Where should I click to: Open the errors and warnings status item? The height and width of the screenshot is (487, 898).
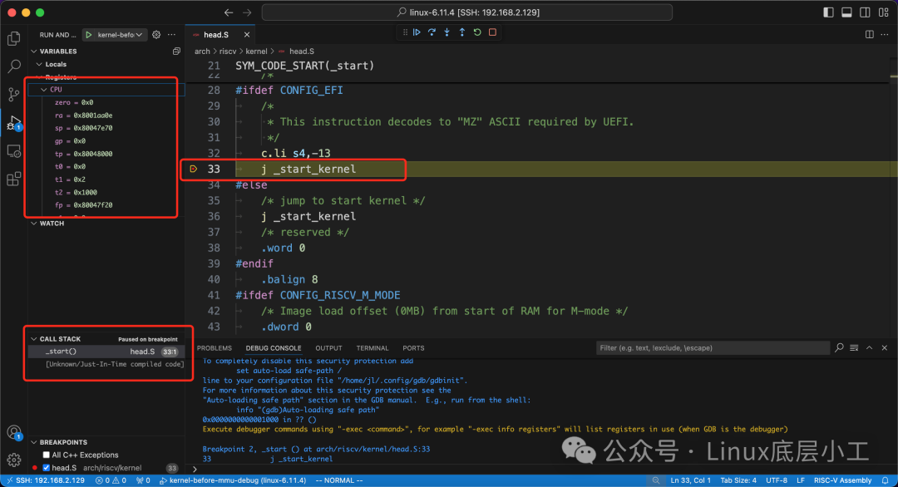111,480
